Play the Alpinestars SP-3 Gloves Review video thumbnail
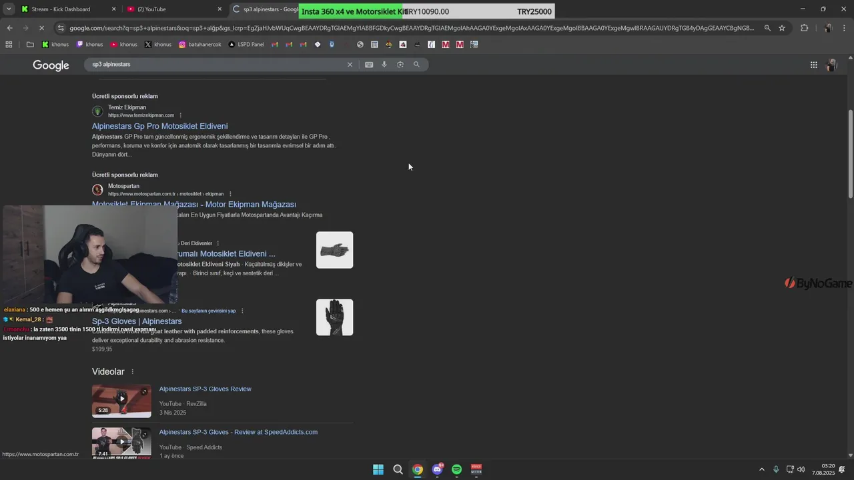The width and height of the screenshot is (854, 480). coord(121,401)
